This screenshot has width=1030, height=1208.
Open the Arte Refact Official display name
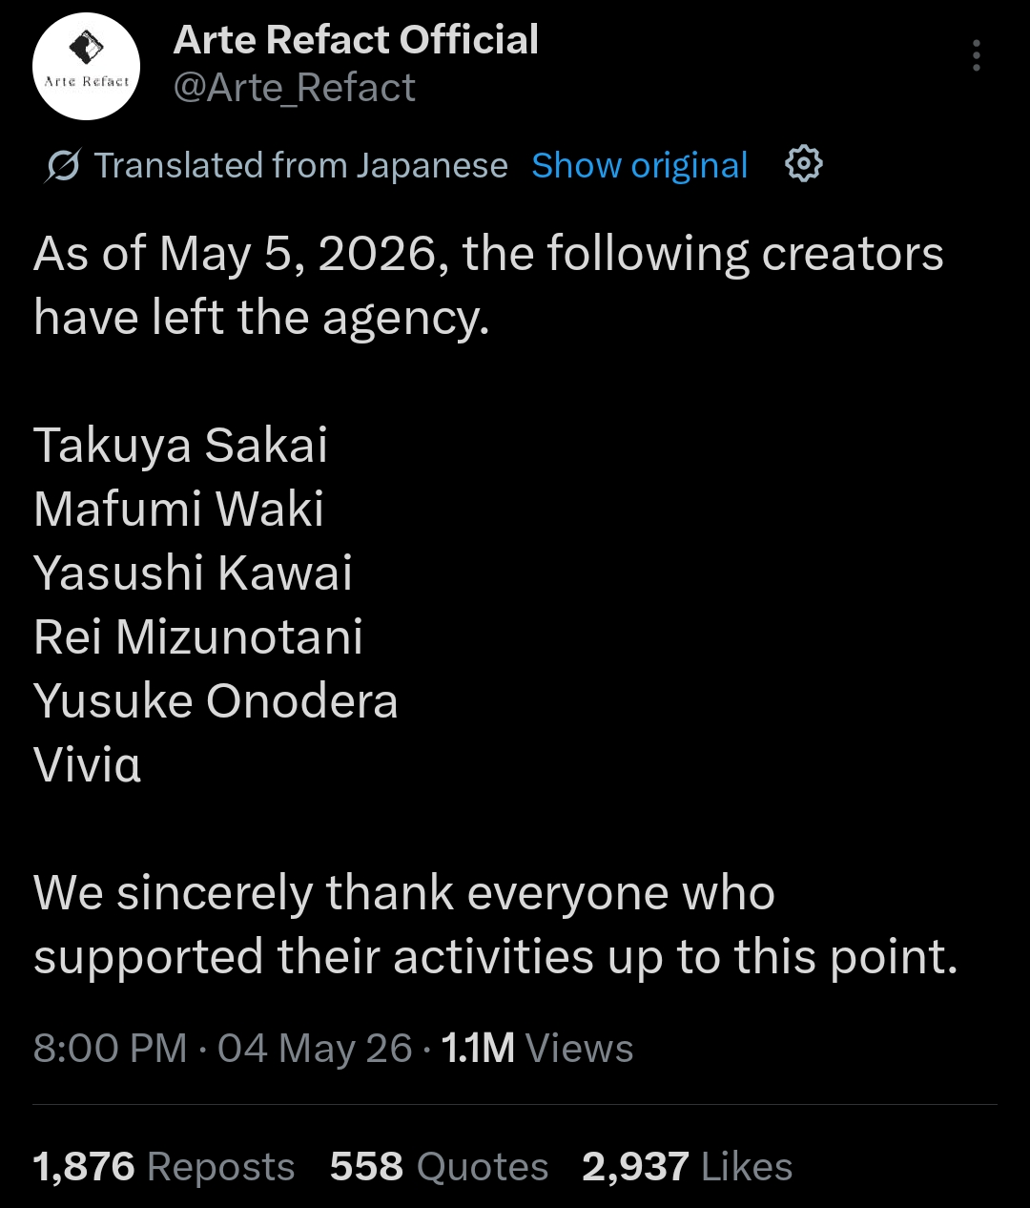356,40
